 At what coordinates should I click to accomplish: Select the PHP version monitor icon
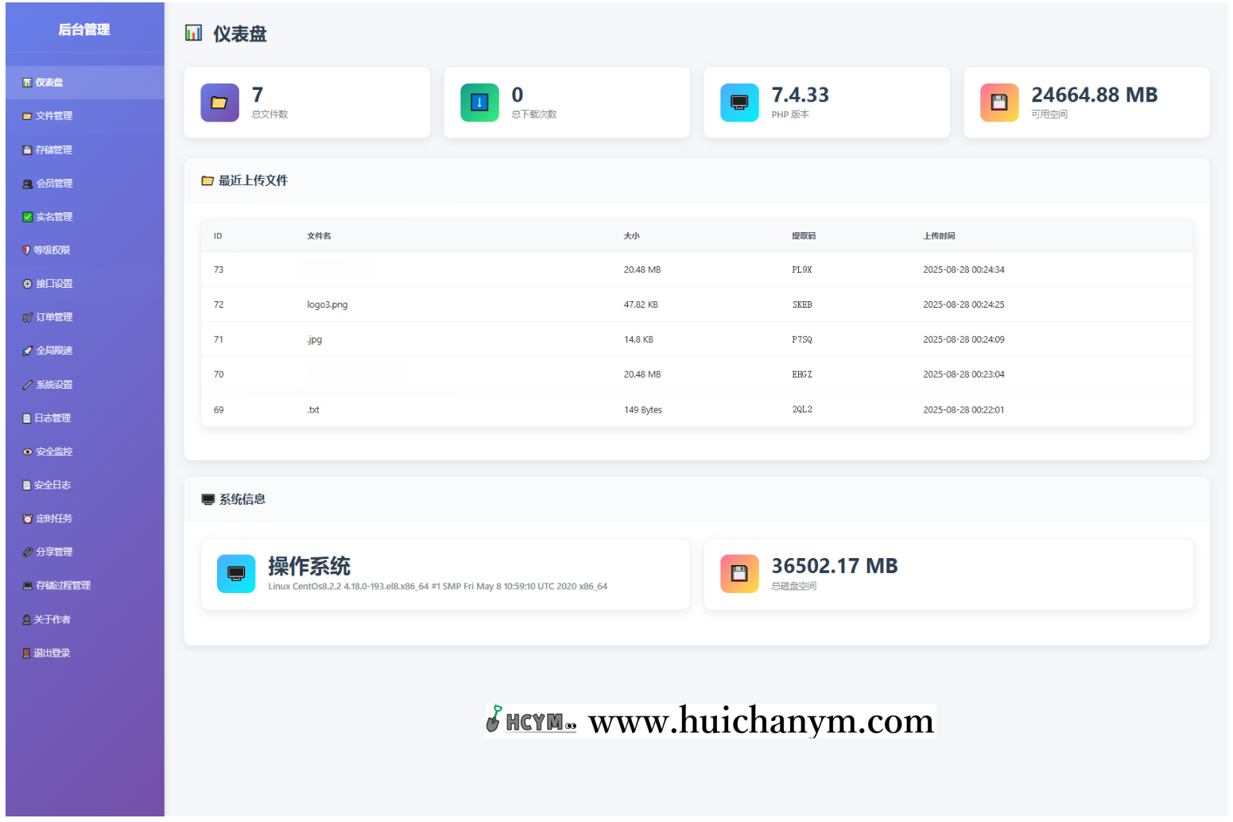(x=739, y=103)
